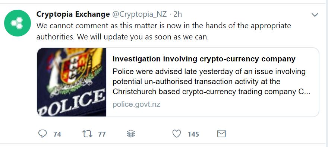Click the @Cryptopia_NZ handle

coord(139,14)
